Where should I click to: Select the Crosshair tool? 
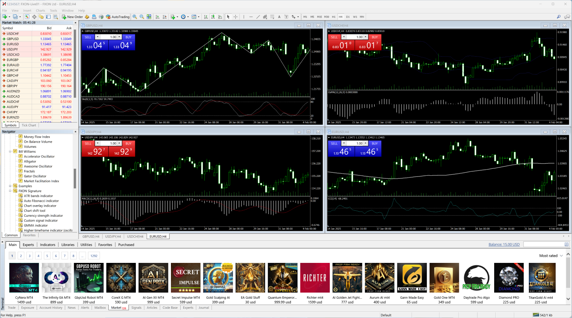coord(235,17)
